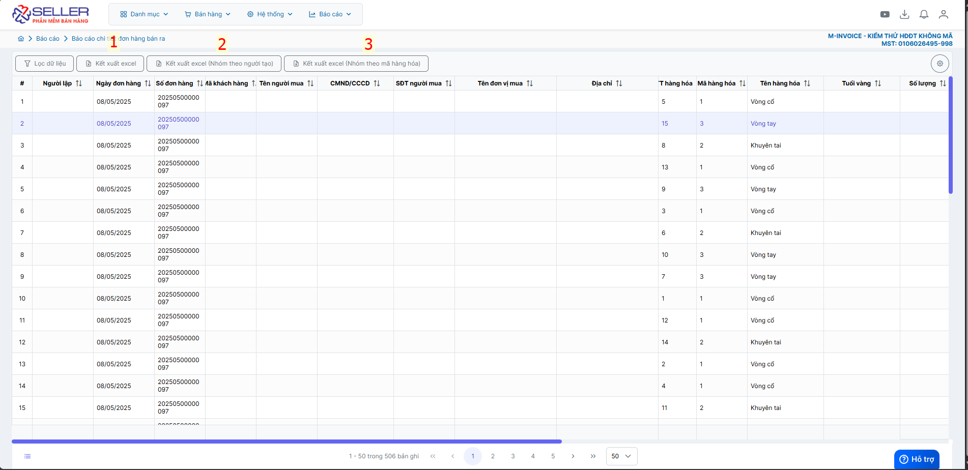Open the YouTube video guide icon

885,14
